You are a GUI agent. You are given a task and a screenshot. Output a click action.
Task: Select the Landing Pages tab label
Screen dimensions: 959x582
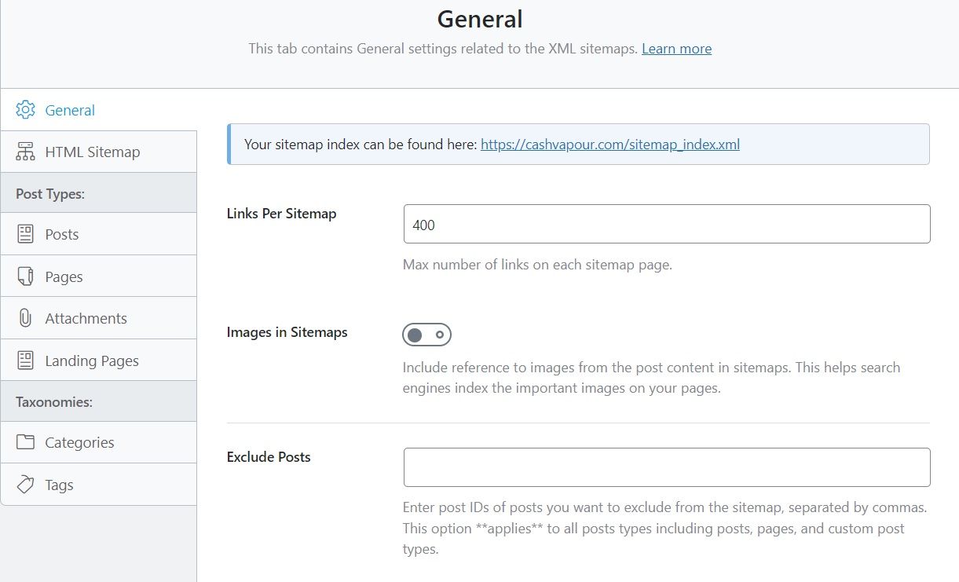pos(92,361)
